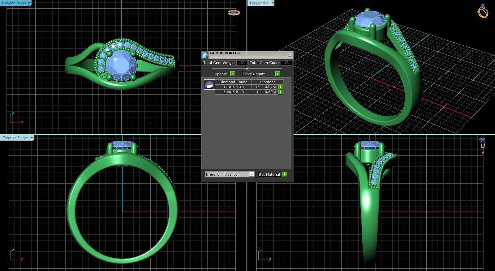Click the Looking Down viewport label
The width and height of the screenshot is (495, 271).
click(x=14, y=3)
